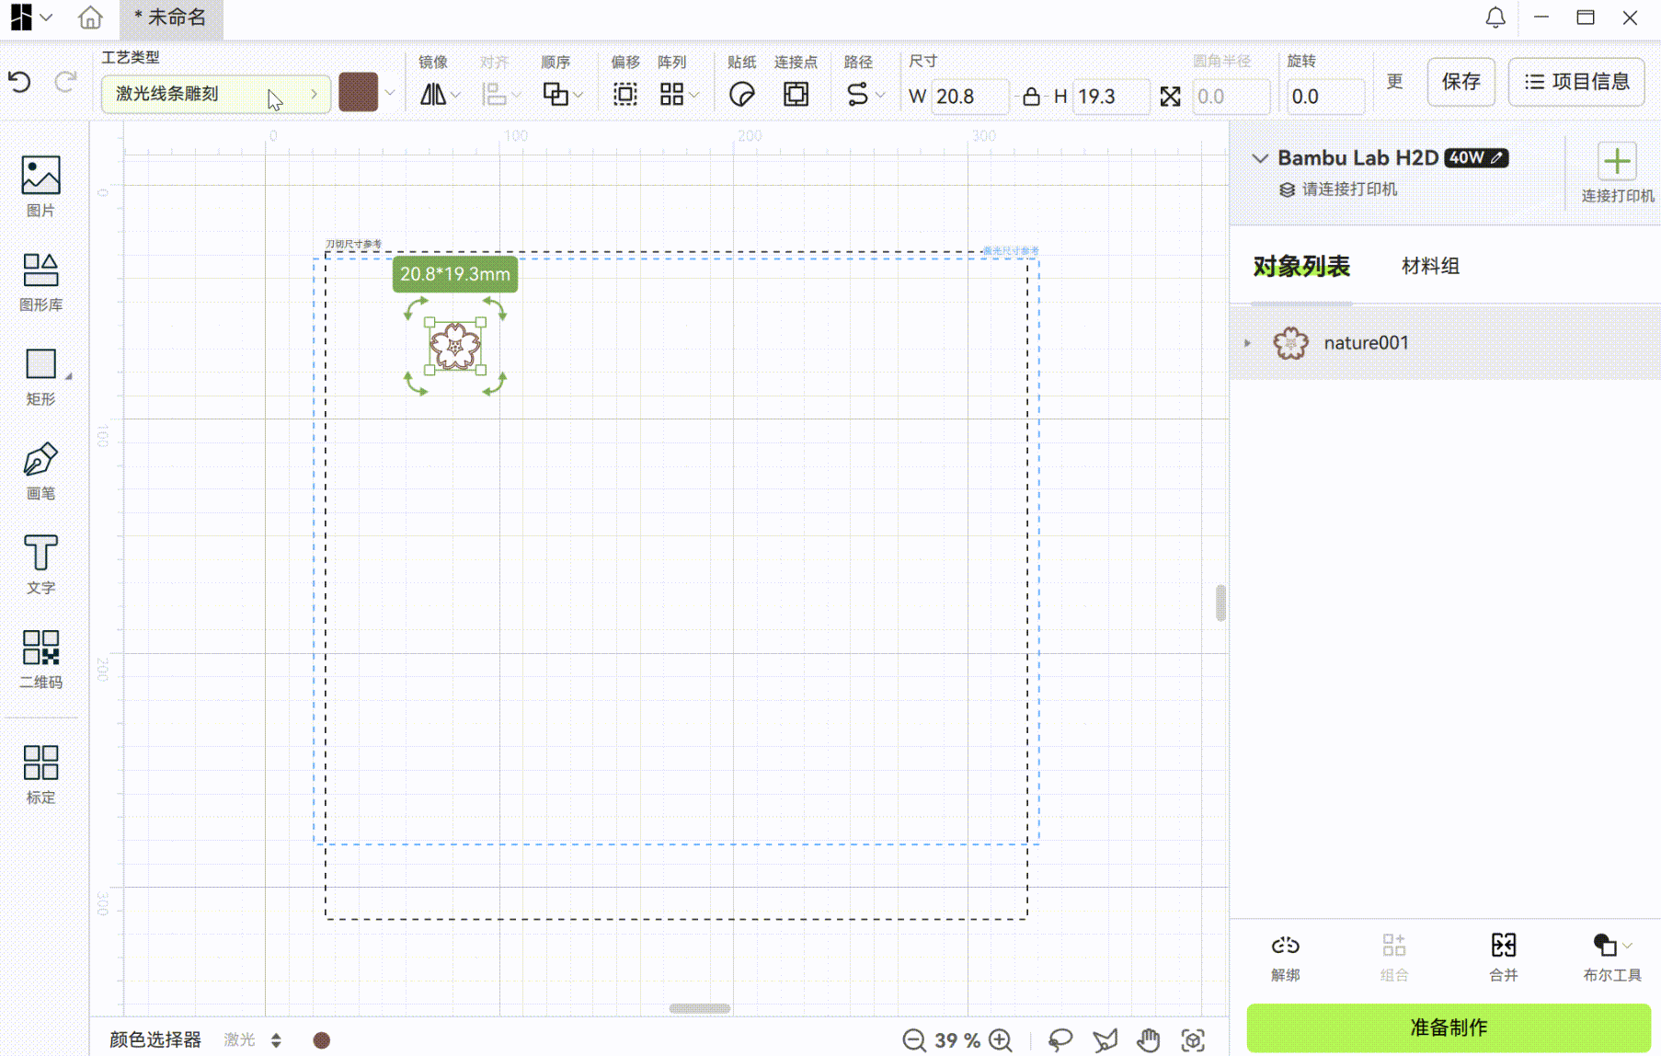Click the brown color swatch in toolbar
1661x1056 pixels.
click(x=358, y=93)
